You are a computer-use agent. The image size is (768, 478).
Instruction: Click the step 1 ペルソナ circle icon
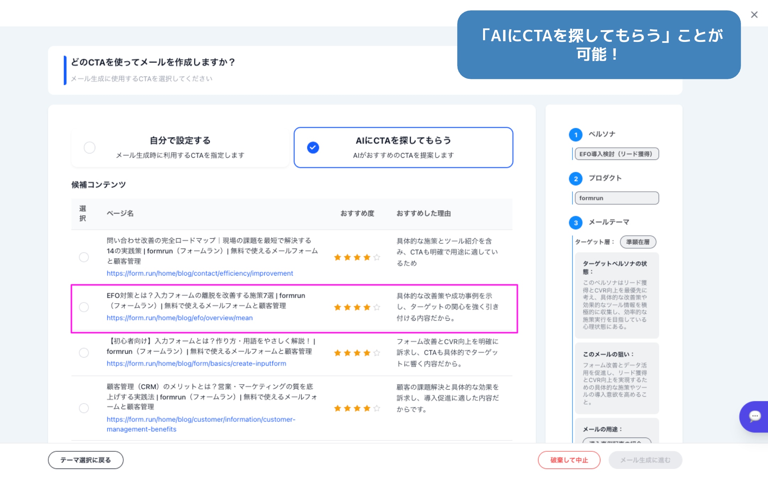[575, 135]
